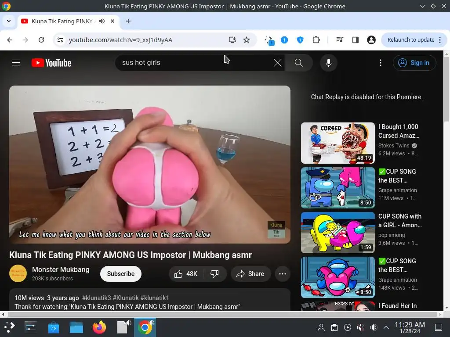450x337 pixels.
Task: Click the video player
Action: tap(150, 165)
